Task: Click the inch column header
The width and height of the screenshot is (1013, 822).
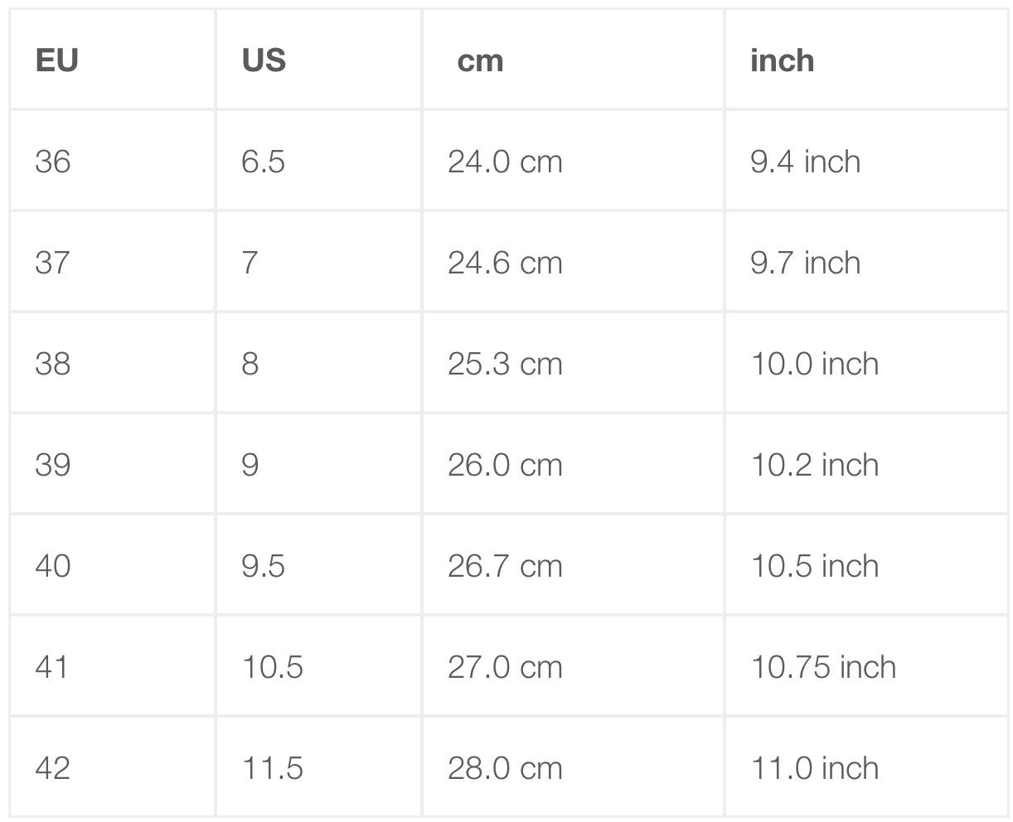Action: coord(782,60)
